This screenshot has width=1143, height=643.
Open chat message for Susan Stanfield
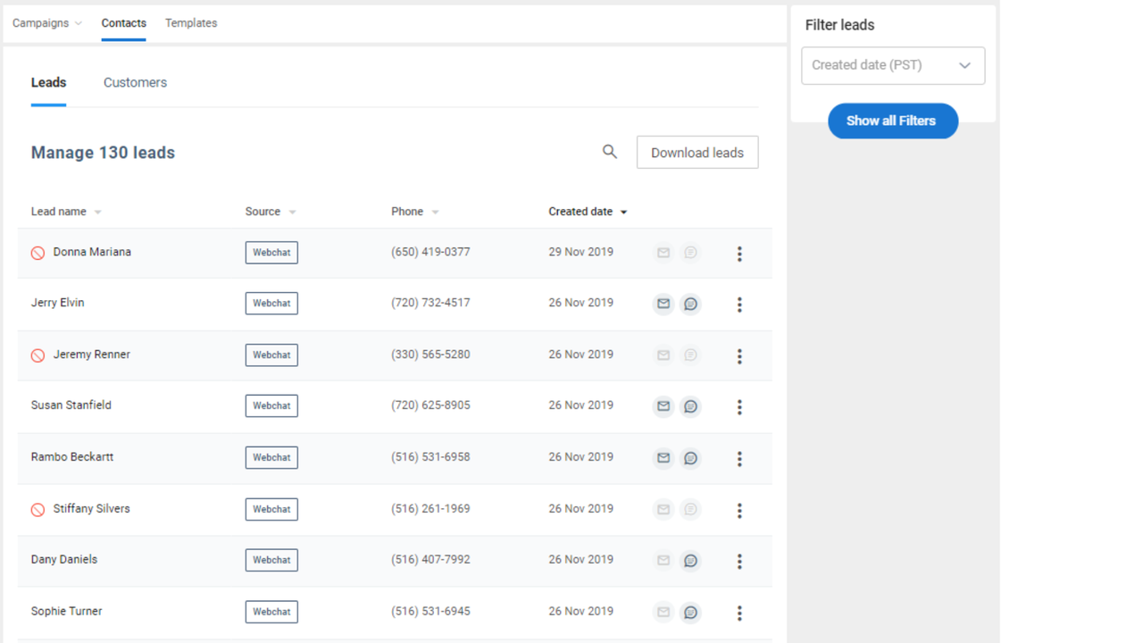pyautogui.click(x=690, y=406)
